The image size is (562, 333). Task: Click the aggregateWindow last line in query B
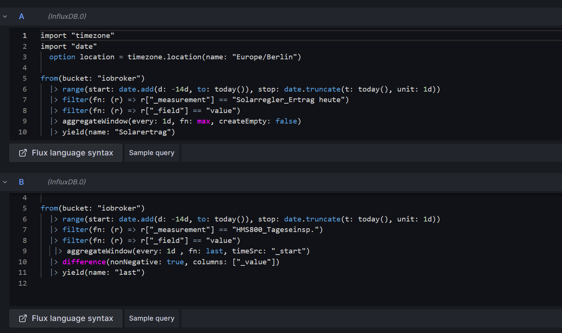(182, 251)
